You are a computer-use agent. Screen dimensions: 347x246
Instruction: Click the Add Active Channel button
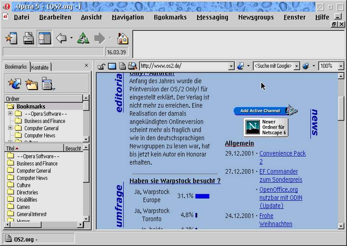pos(266,110)
